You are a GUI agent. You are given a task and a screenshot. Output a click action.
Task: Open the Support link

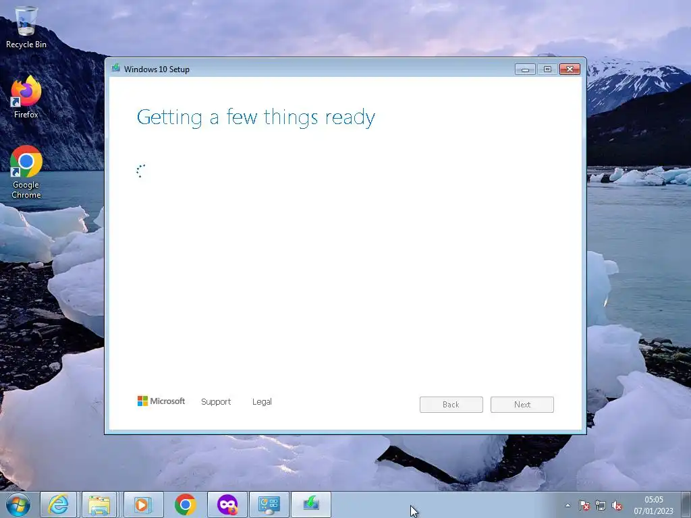(x=216, y=402)
